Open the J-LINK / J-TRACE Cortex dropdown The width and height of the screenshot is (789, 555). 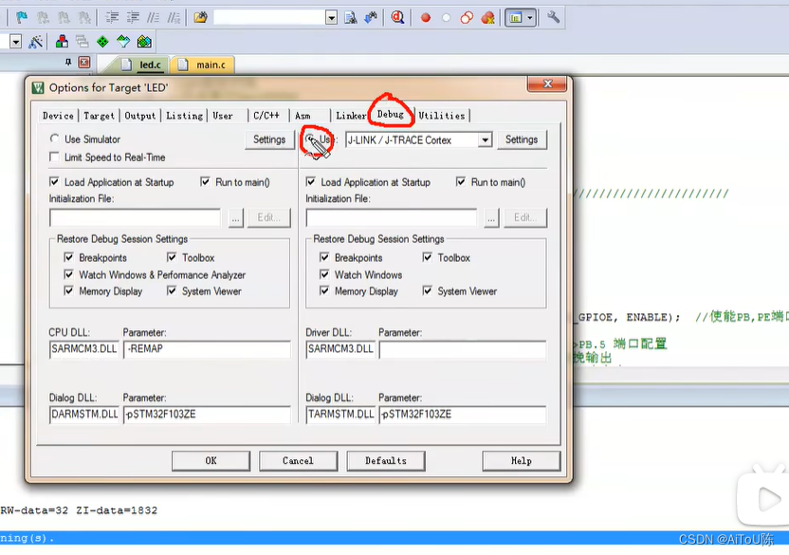point(485,140)
